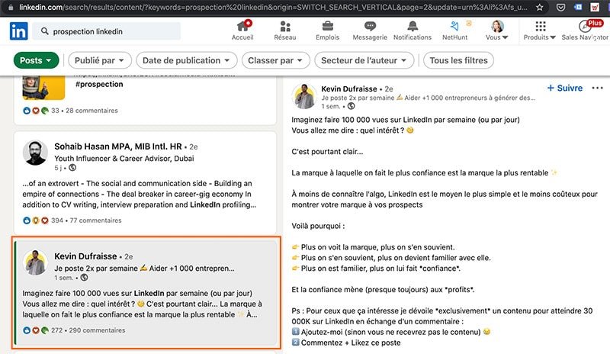Open Messagerie chat icon

pos(370,27)
